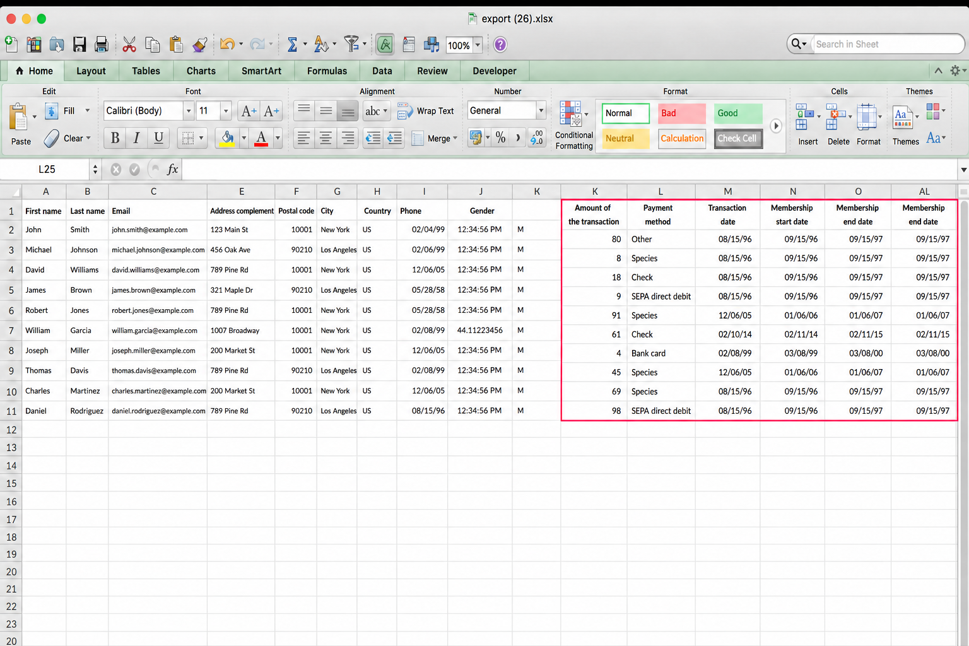
Task: Click the AutoSum sigma icon
Action: point(292,44)
